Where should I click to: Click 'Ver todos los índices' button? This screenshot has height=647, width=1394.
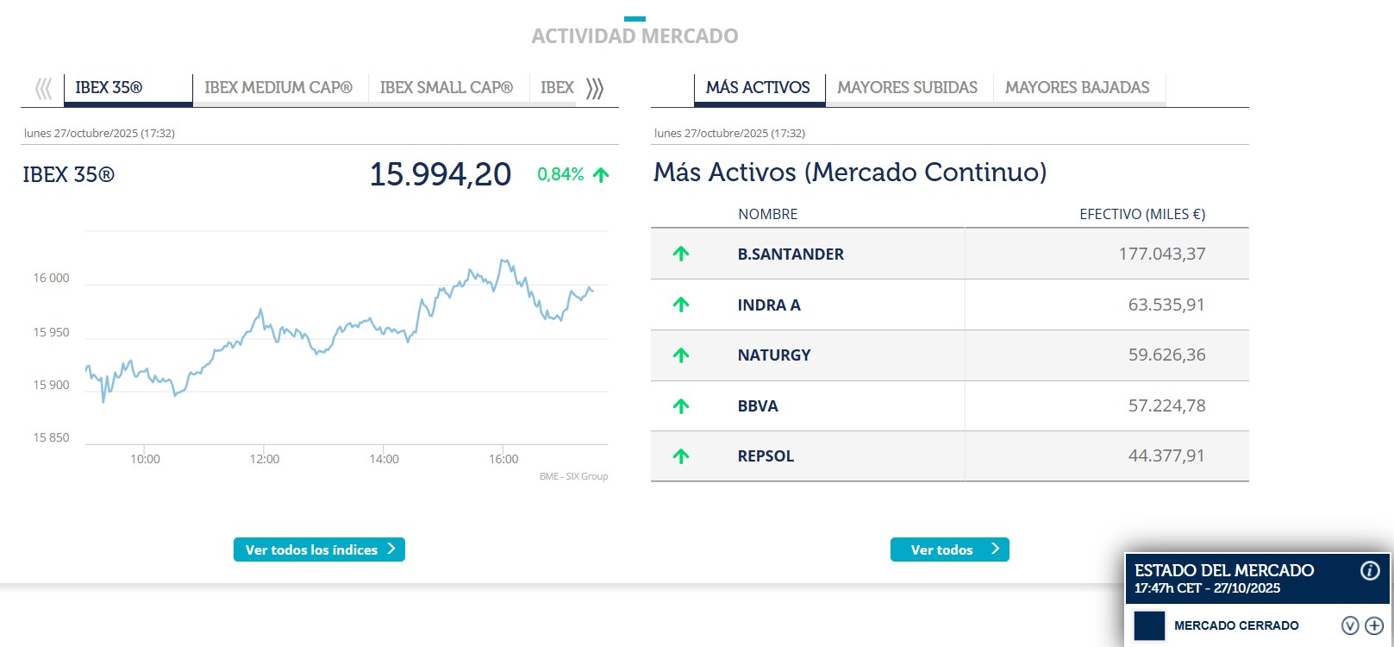point(319,550)
